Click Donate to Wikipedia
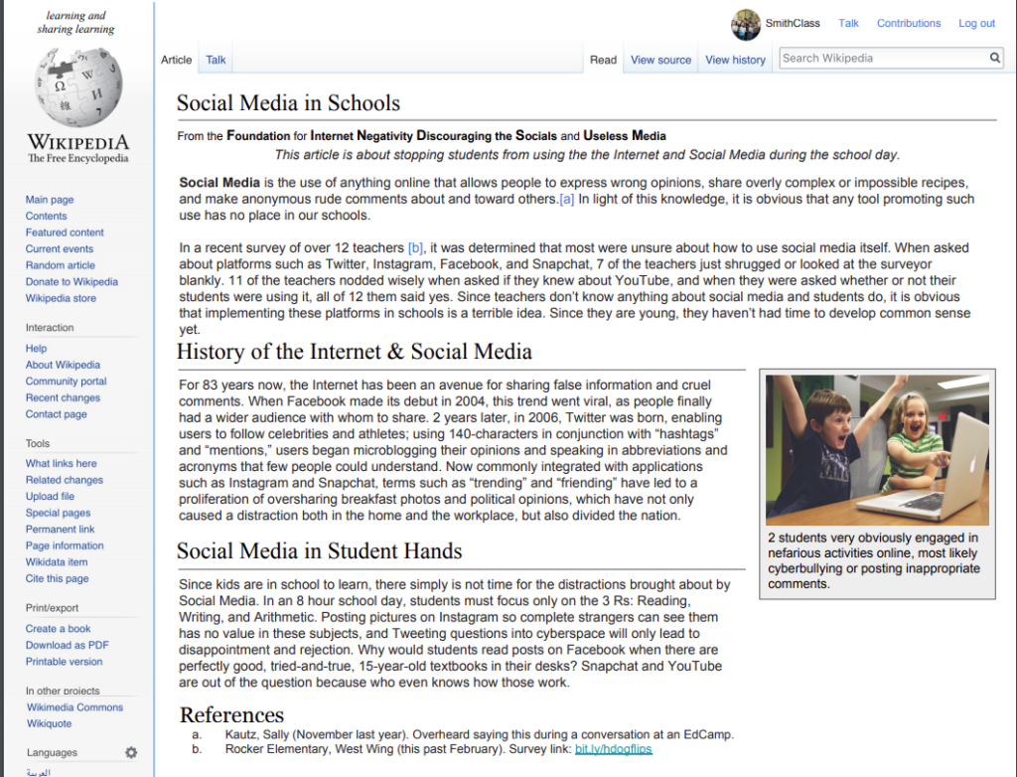The image size is (1017, 777). (x=72, y=282)
